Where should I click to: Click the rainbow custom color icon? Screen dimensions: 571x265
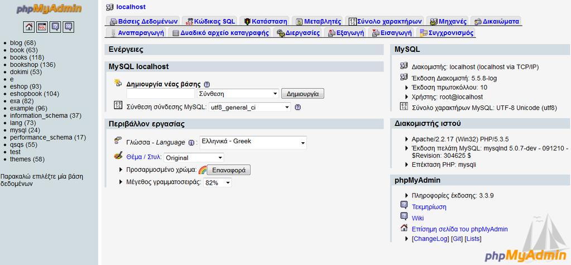point(203,170)
